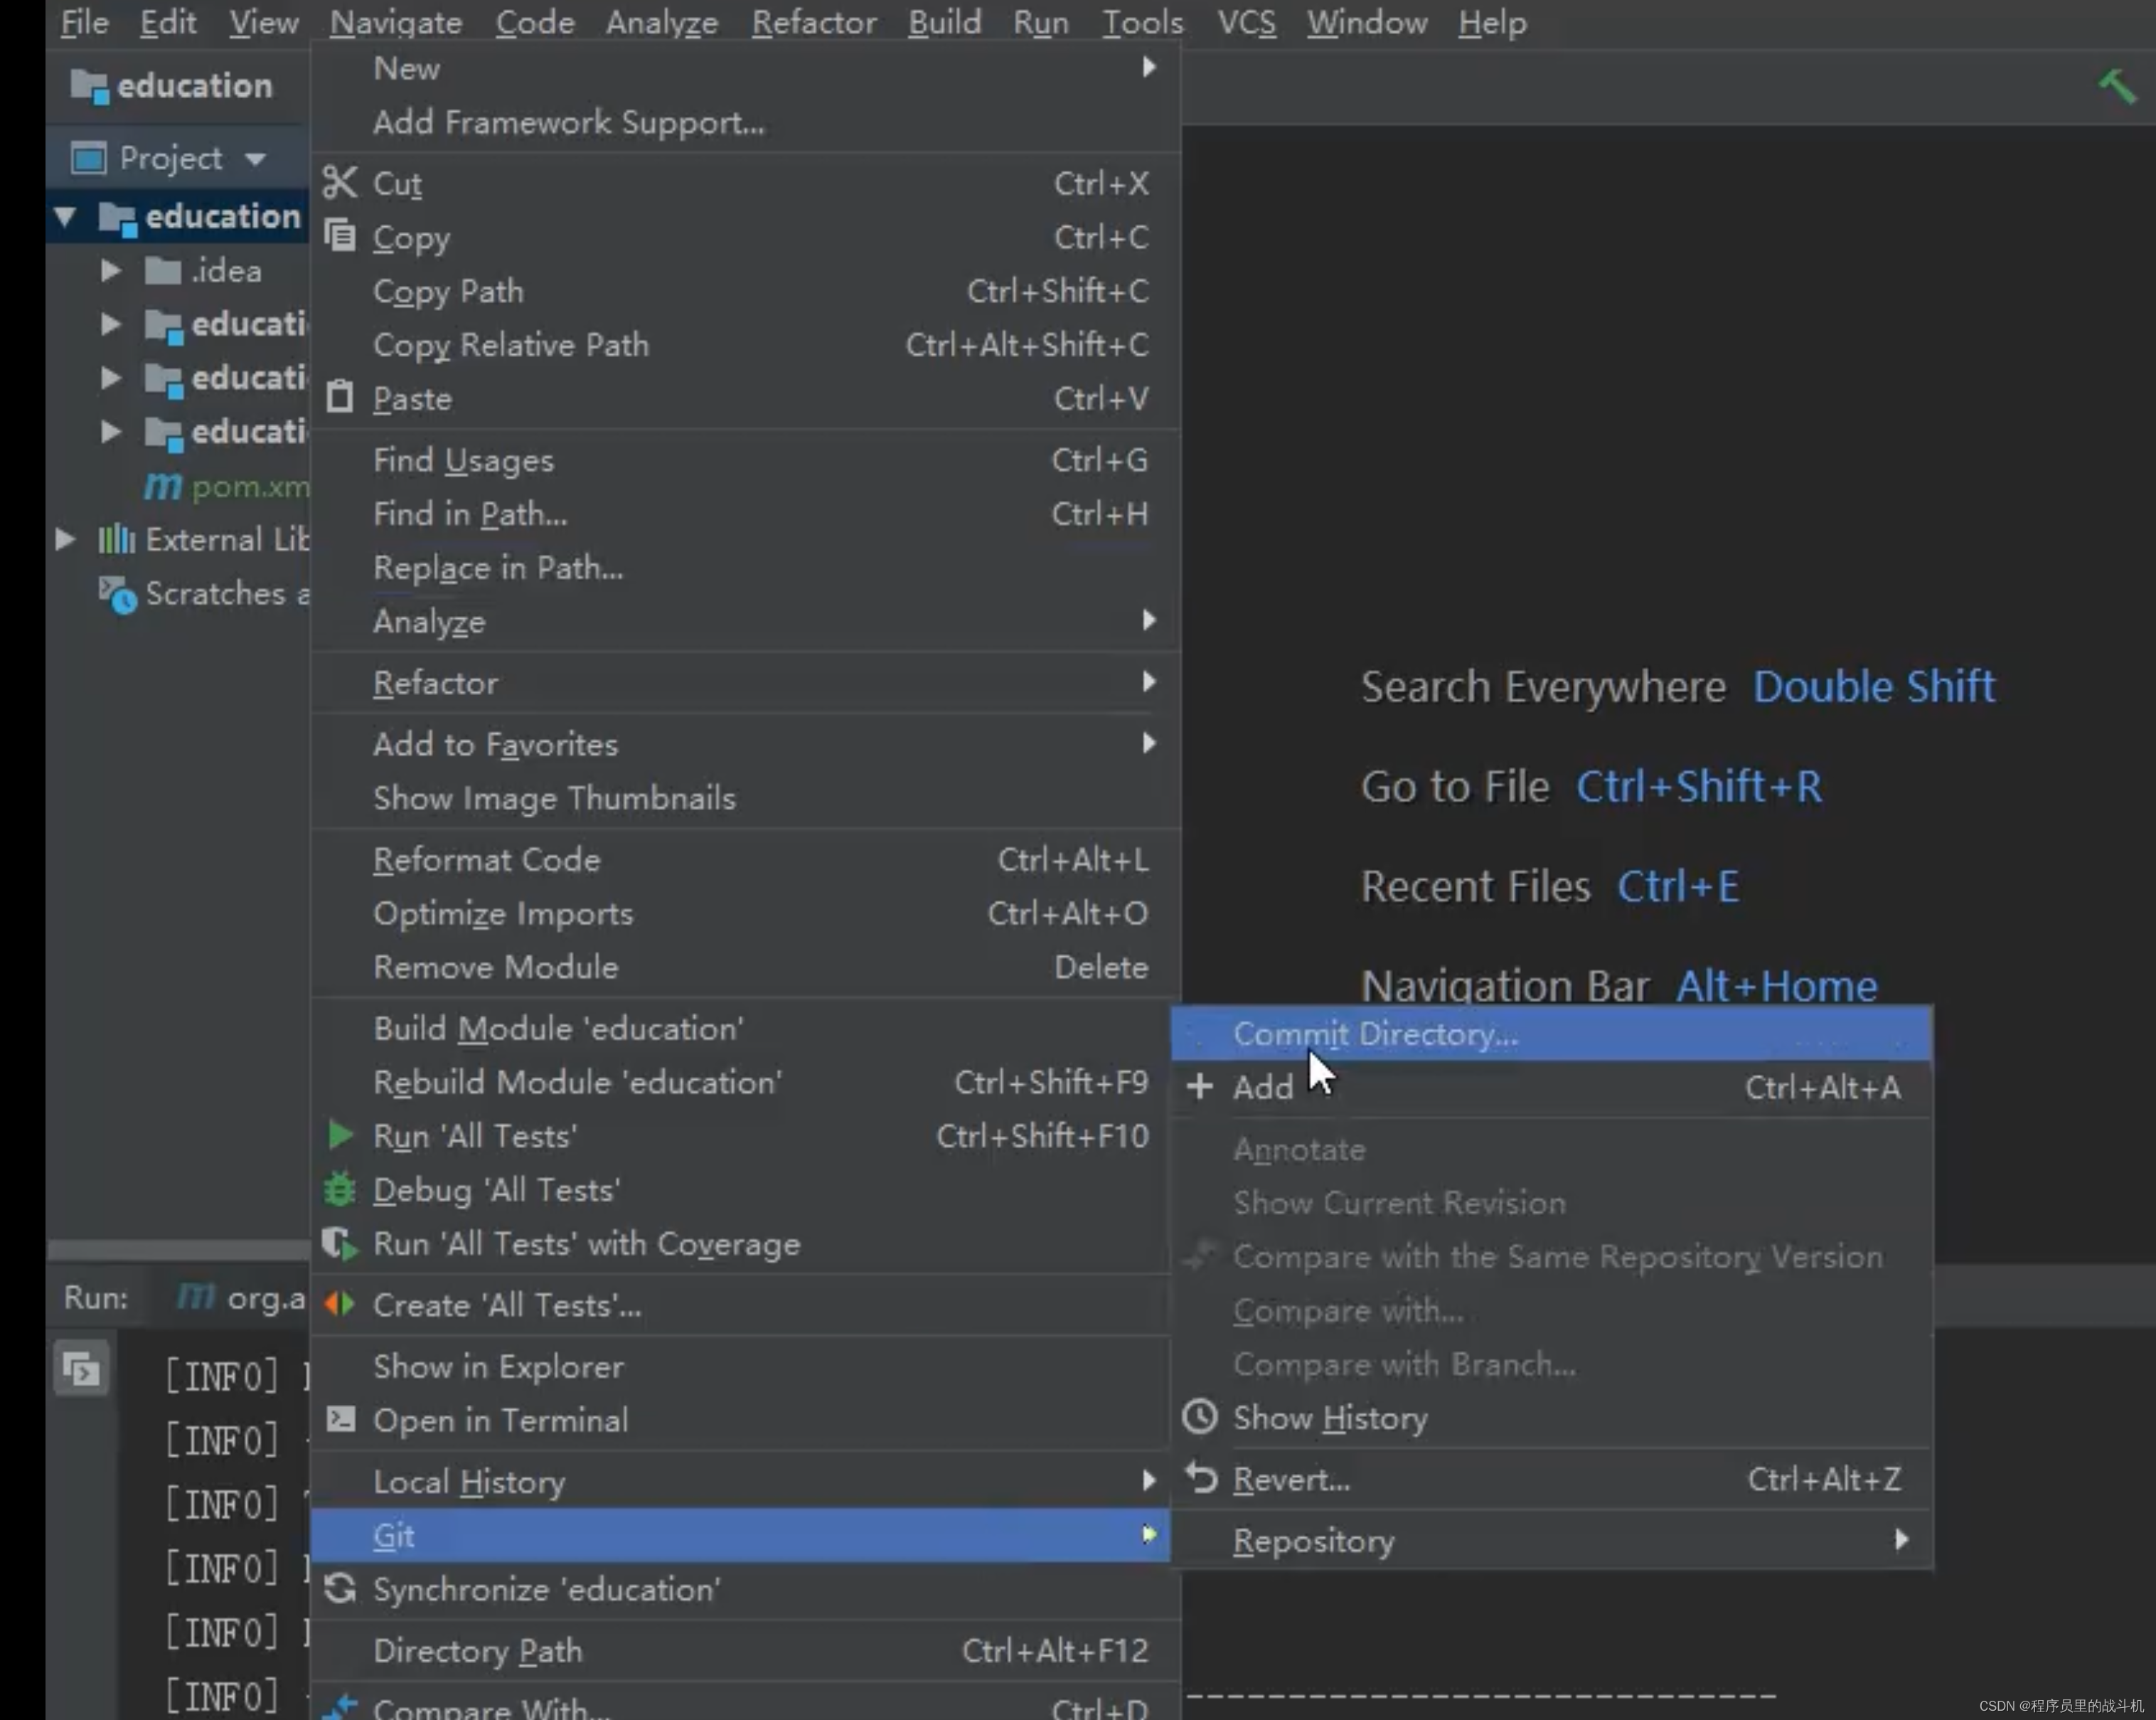Select Commit Directory... in Git submenu
The height and width of the screenshot is (1720, 2156).
(x=1551, y=1034)
